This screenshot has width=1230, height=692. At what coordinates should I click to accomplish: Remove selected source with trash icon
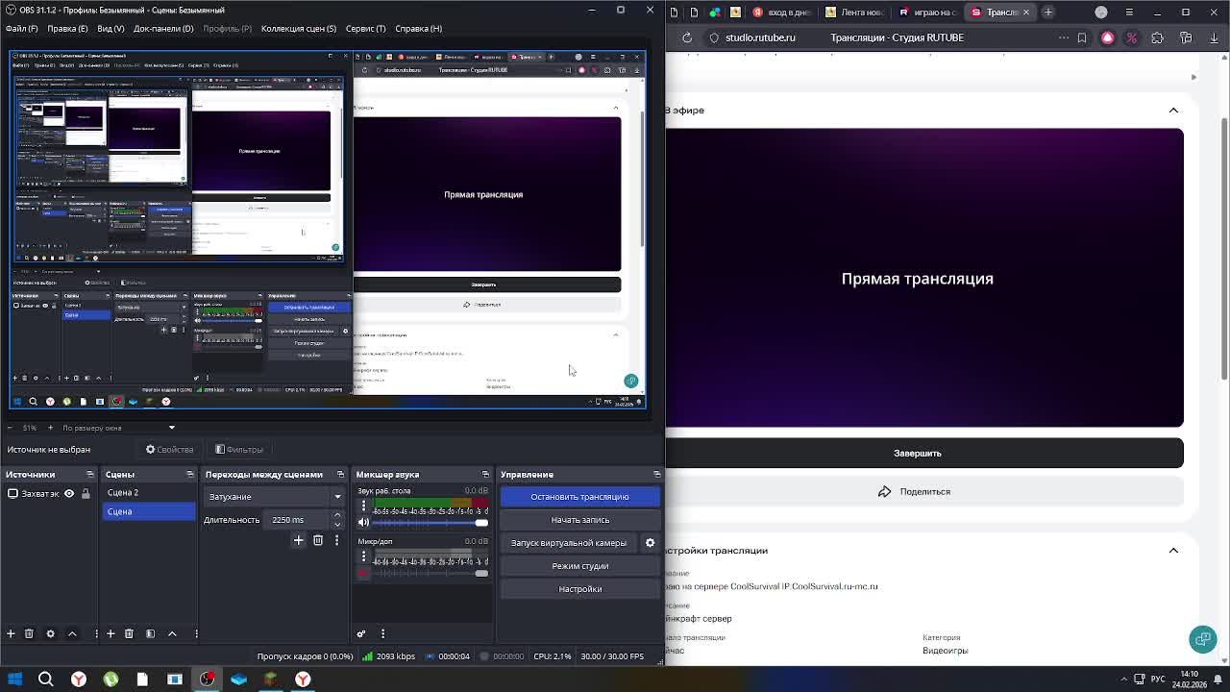pyautogui.click(x=29, y=633)
